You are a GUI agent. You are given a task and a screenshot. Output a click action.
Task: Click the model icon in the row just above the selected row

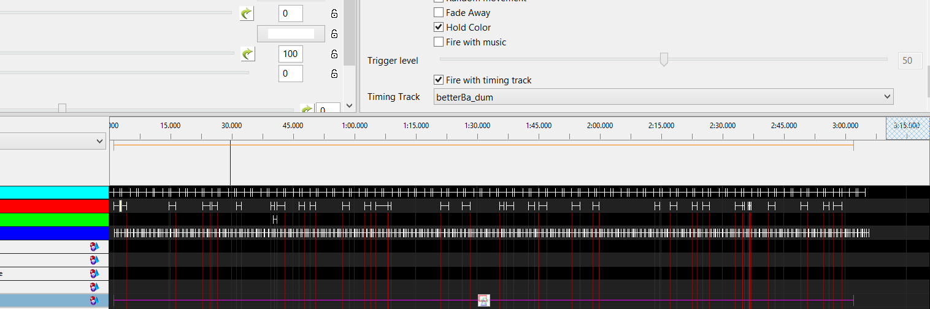tap(94, 287)
